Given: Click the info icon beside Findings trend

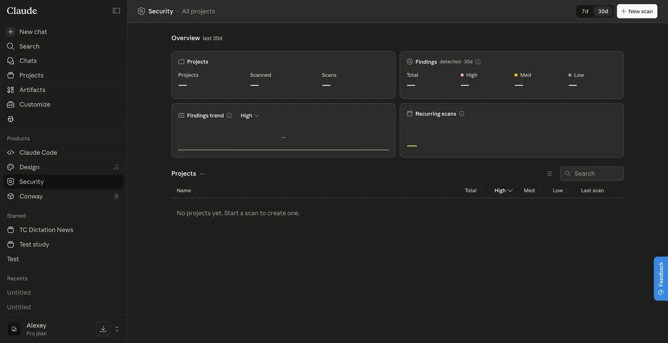Looking at the screenshot, I should click(x=229, y=116).
